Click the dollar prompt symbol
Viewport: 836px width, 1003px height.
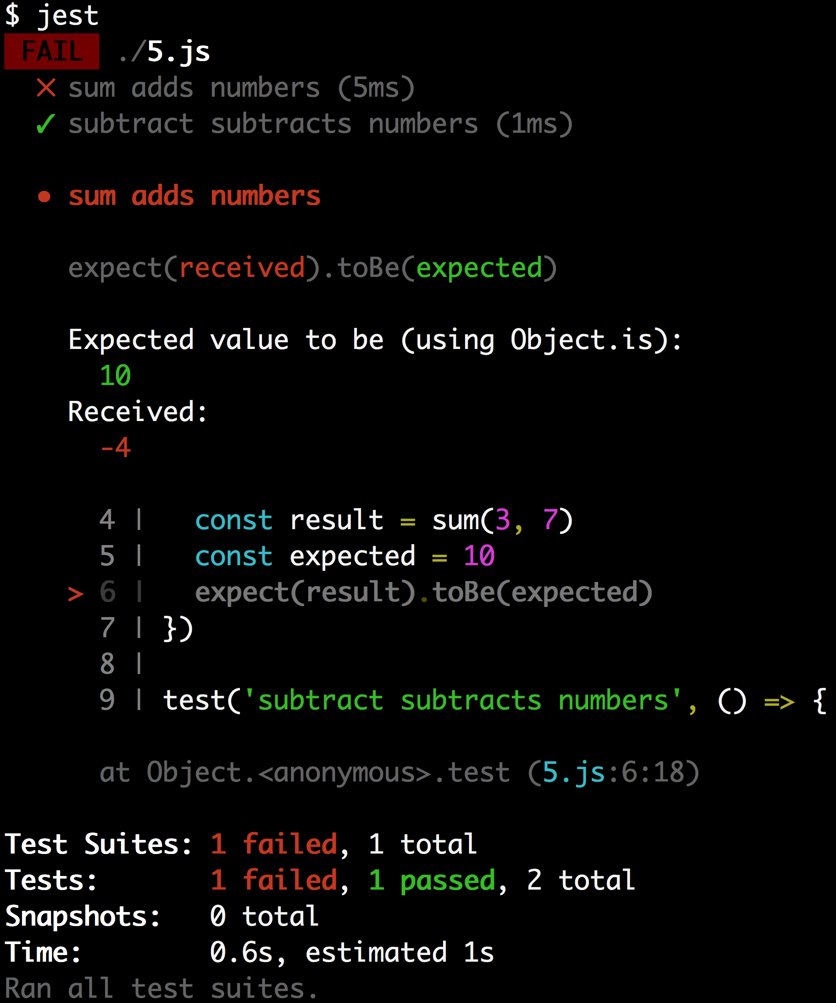tap(12, 15)
